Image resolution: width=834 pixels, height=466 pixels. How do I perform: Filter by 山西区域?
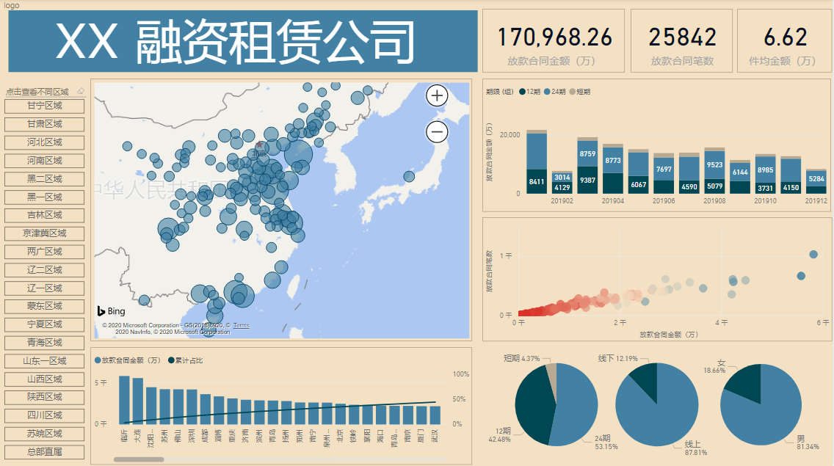45,379
